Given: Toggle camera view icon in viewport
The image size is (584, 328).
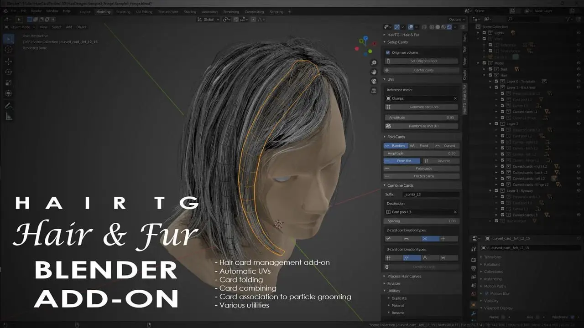Looking at the screenshot, I should pyautogui.click(x=374, y=81).
